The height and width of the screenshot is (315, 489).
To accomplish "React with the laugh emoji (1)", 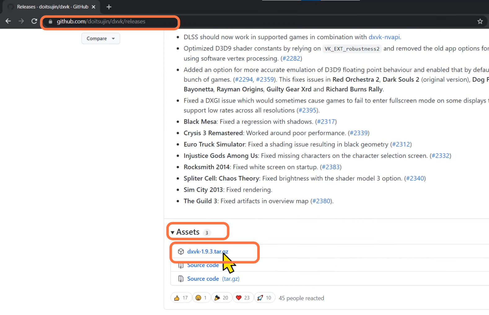I will tap(201, 298).
